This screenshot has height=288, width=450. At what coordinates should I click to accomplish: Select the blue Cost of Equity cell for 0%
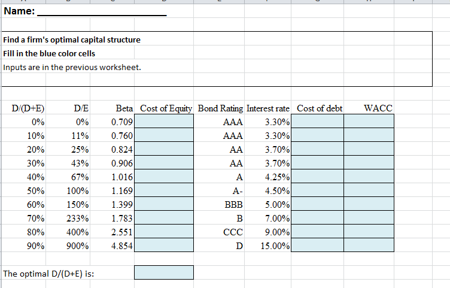tap(164, 121)
